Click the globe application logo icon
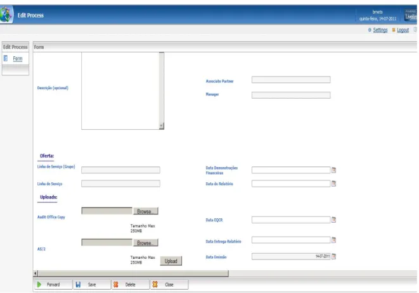The height and width of the screenshot is (293, 419). (x=6, y=15)
